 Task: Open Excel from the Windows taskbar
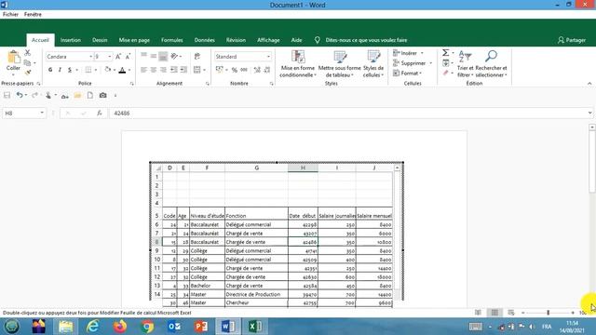[x=255, y=327]
